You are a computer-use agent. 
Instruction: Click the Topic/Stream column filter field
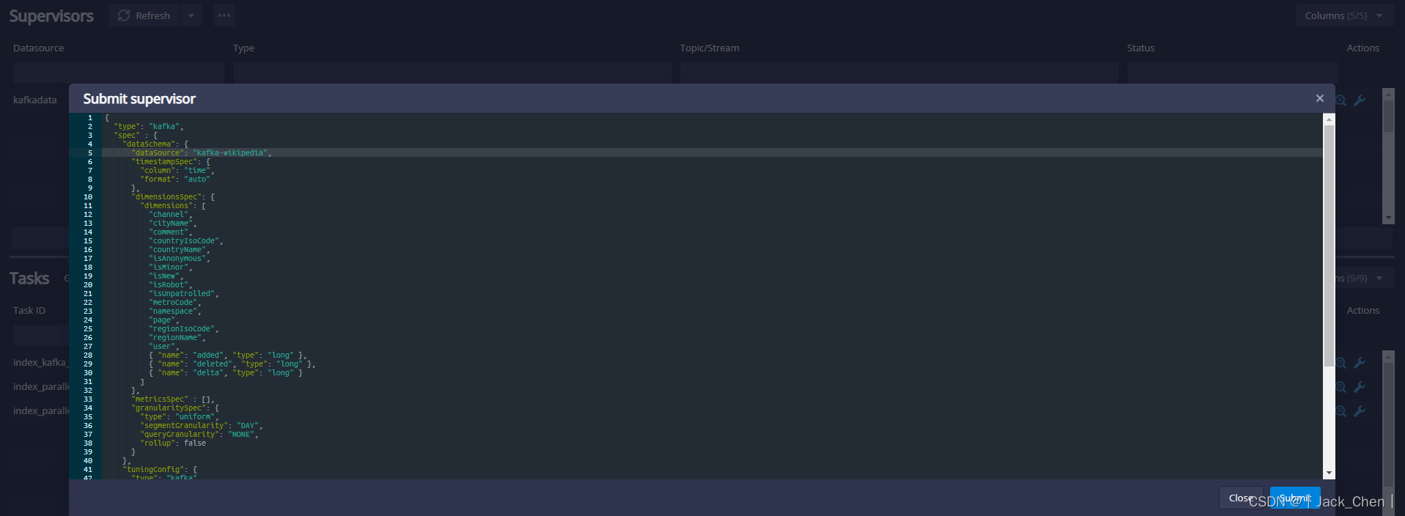899,72
